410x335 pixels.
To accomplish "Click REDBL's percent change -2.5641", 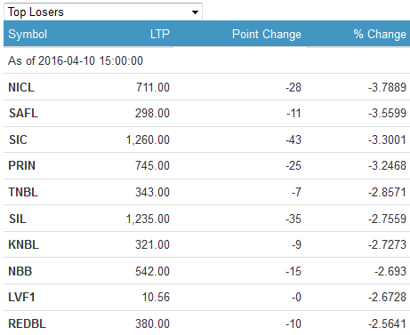I will (x=387, y=323).
